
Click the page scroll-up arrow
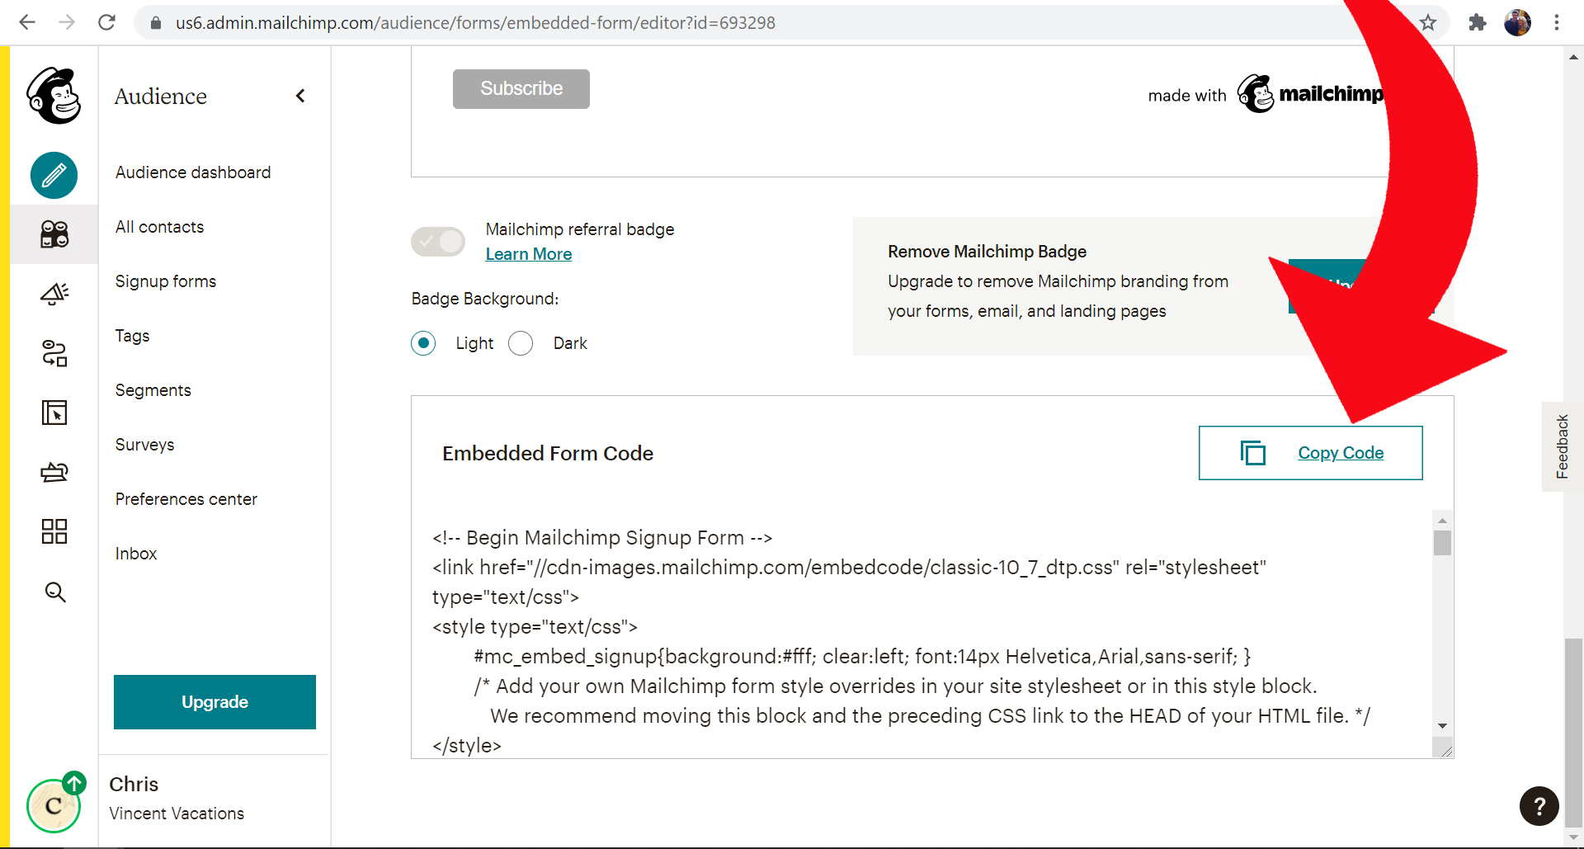tap(1573, 57)
